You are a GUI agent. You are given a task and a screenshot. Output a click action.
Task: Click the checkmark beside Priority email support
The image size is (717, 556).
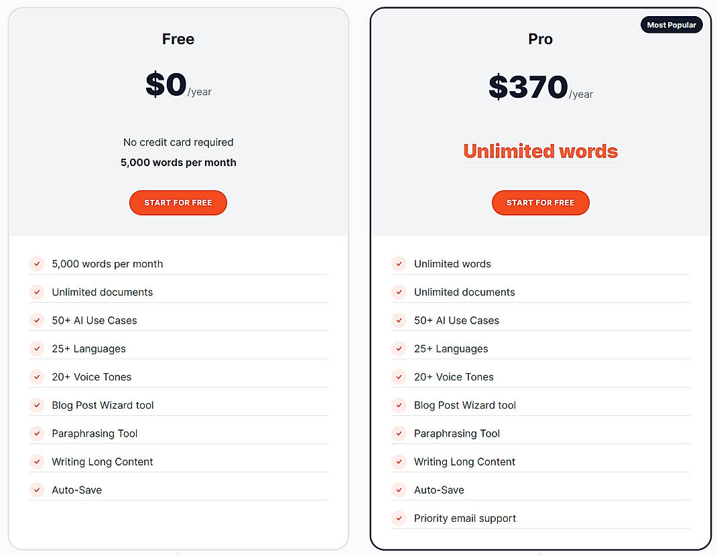pyautogui.click(x=399, y=518)
